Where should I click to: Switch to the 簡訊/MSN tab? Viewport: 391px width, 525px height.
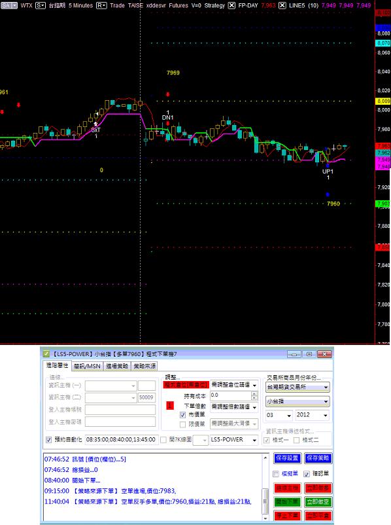click(88, 366)
